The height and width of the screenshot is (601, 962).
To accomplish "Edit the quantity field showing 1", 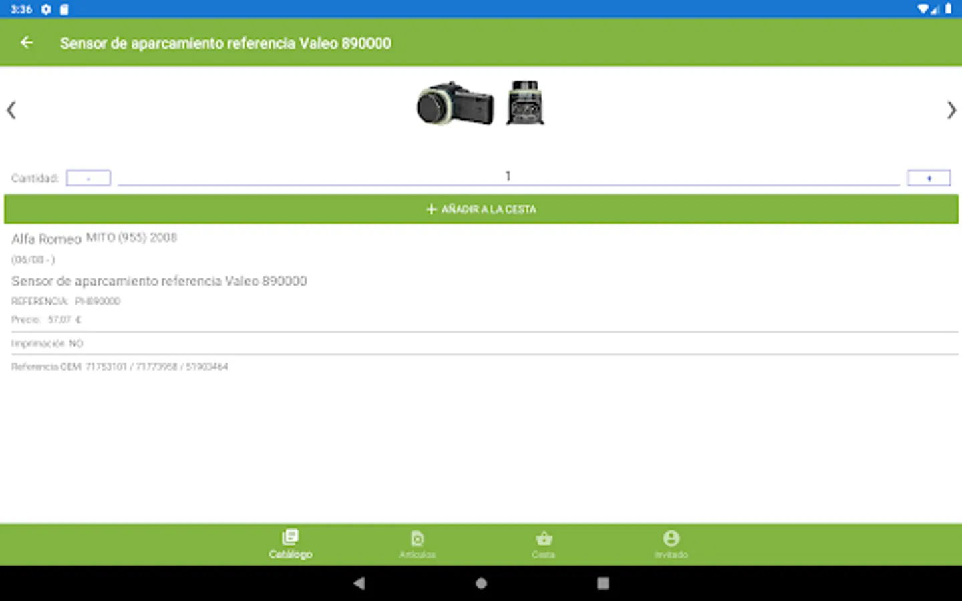I will click(x=508, y=176).
